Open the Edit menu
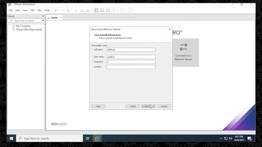Image resolution: width=262 pixels, height=147 pixels. [18, 10]
